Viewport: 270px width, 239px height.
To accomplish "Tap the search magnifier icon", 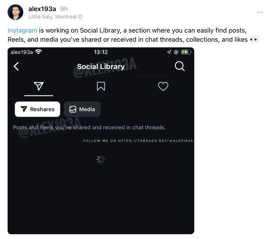I will [x=180, y=66].
